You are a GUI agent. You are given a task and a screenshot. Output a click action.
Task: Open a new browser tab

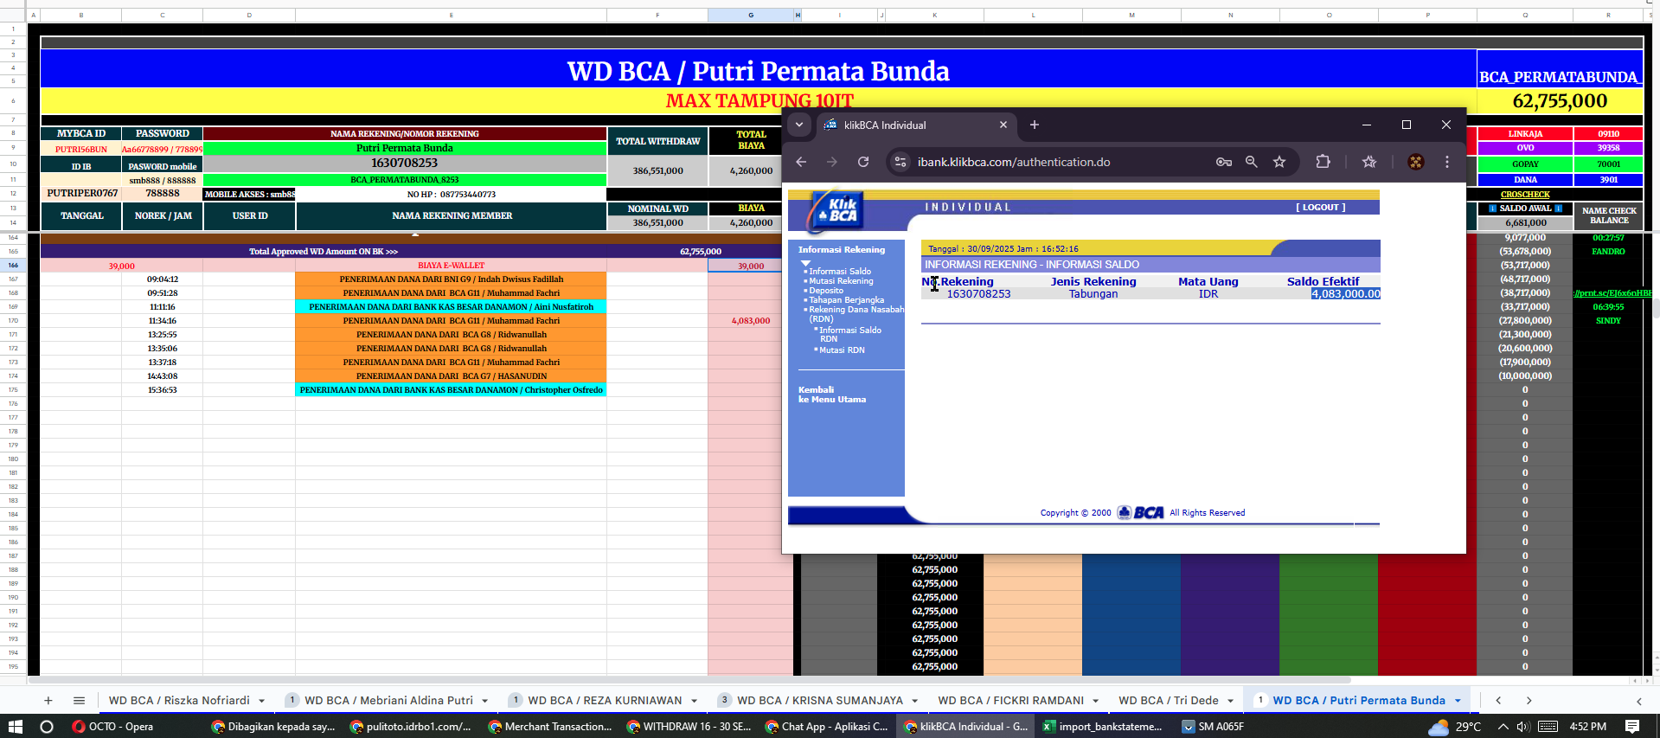[1035, 125]
